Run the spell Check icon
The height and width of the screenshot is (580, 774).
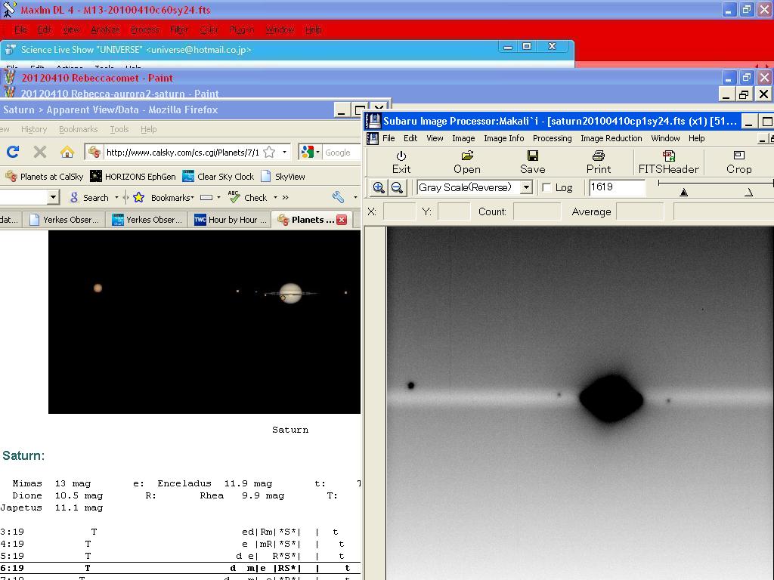coord(234,197)
